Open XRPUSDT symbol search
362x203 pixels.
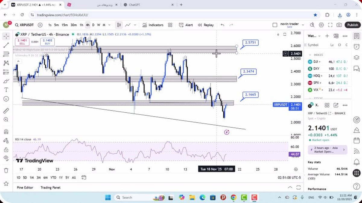click(24, 25)
